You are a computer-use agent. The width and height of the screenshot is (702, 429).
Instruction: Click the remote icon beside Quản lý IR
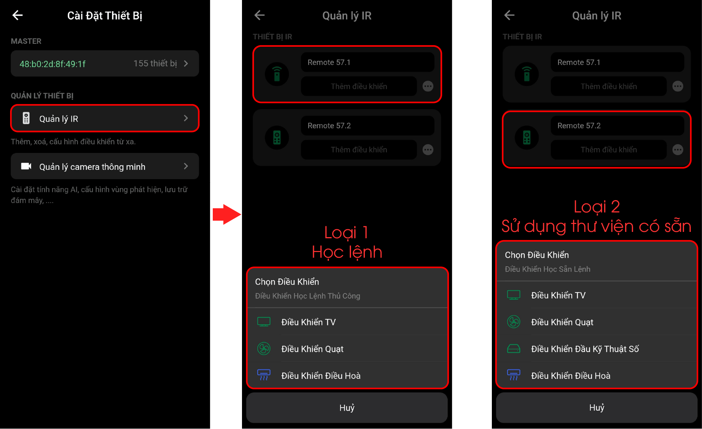(x=26, y=119)
